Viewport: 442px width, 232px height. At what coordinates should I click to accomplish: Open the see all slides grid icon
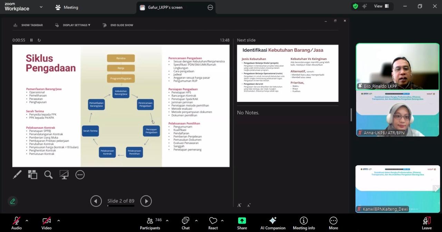coord(32,175)
